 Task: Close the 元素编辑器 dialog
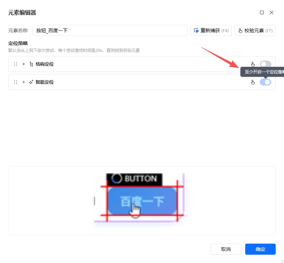(x=272, y=12)
